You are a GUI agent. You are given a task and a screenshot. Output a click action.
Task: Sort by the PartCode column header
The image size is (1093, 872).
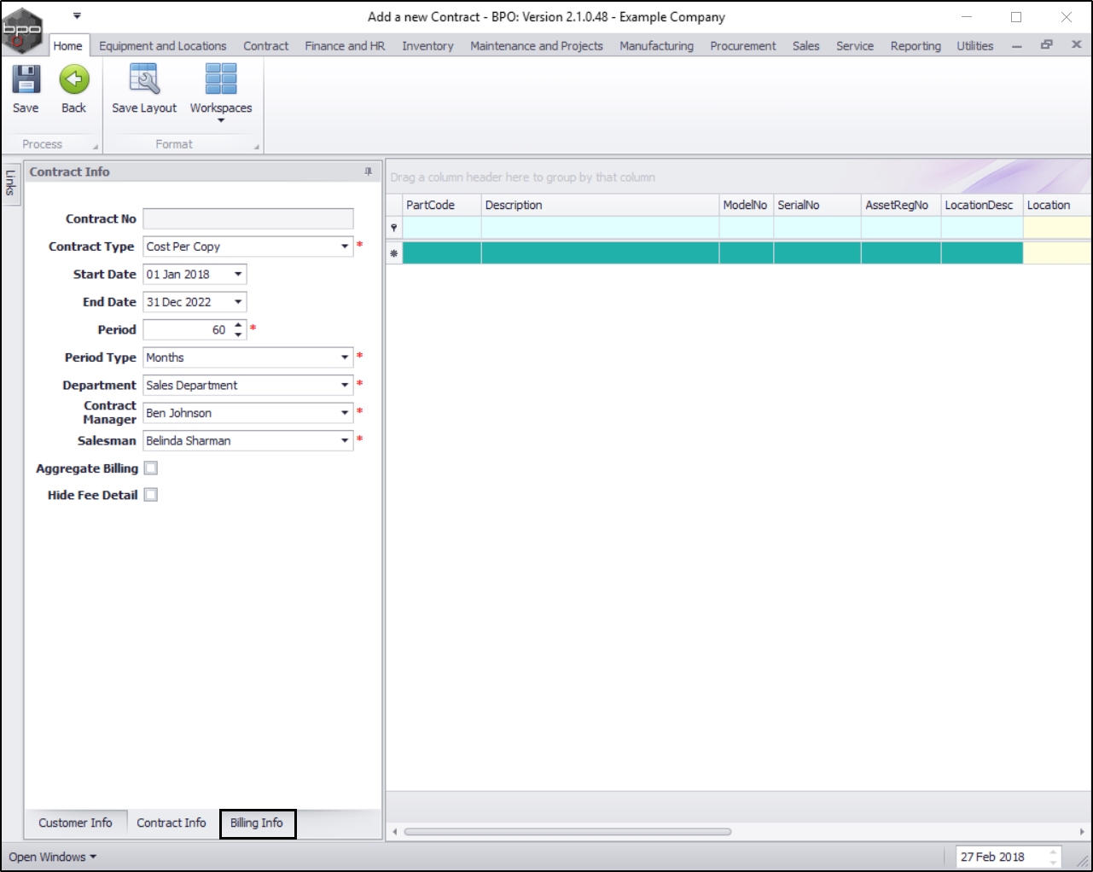[442, 205]
